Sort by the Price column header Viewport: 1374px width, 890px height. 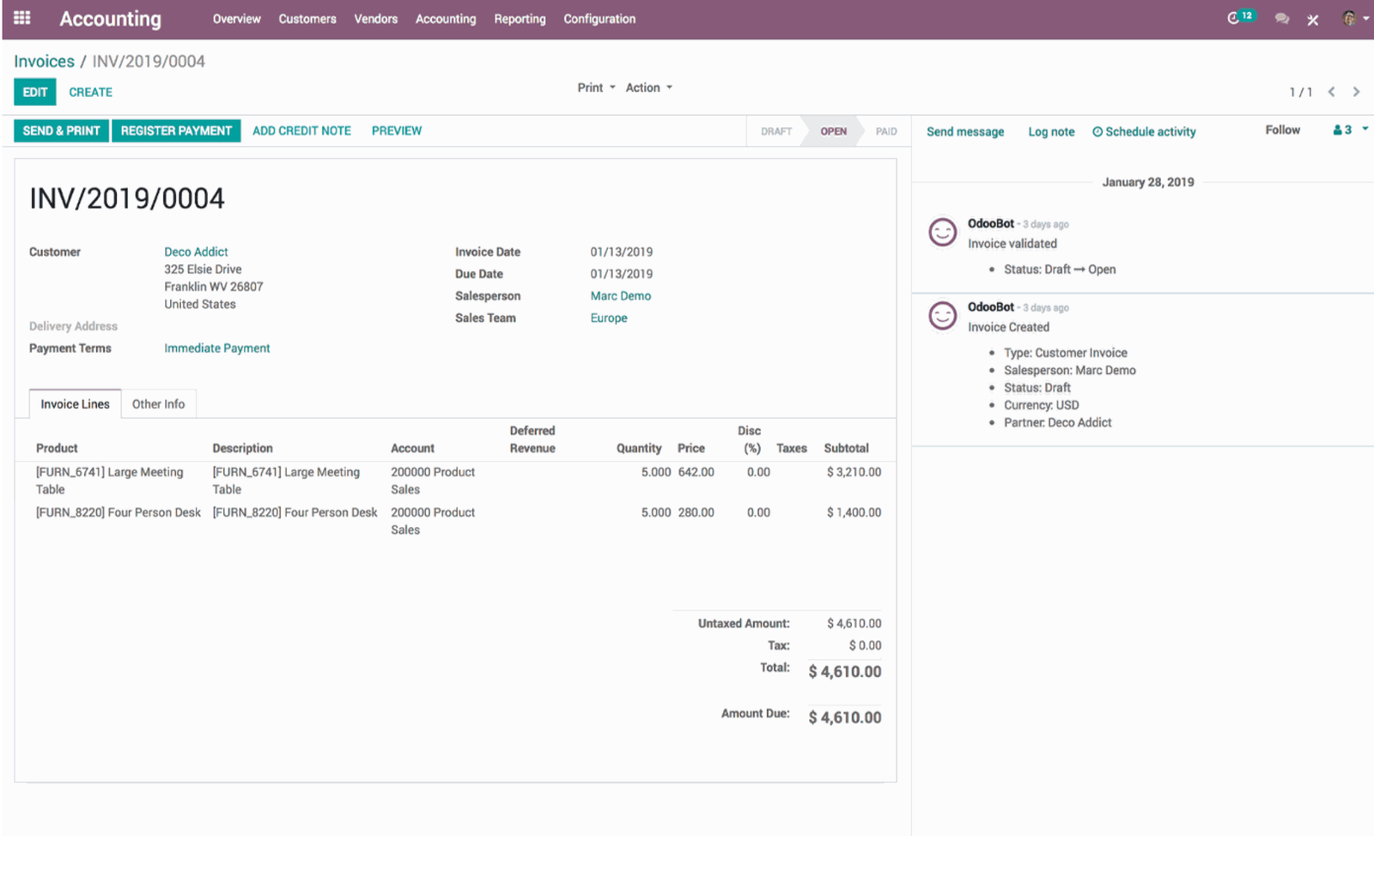tap(690, 448)
